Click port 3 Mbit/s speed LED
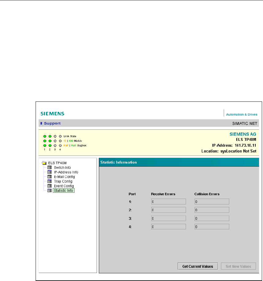 [x=55, y=141]
